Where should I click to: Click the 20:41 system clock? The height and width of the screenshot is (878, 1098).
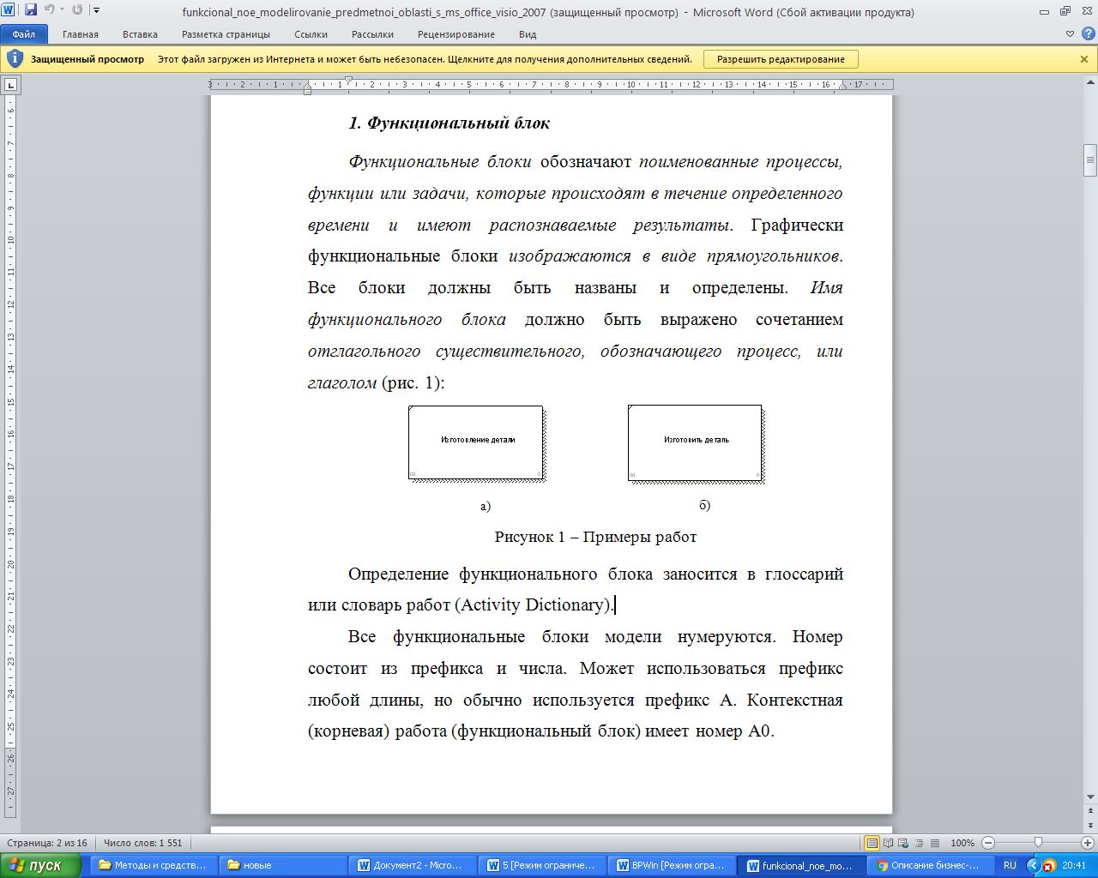click(x=1074, y=865)
